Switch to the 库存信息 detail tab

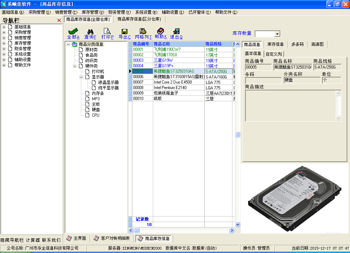275,44
